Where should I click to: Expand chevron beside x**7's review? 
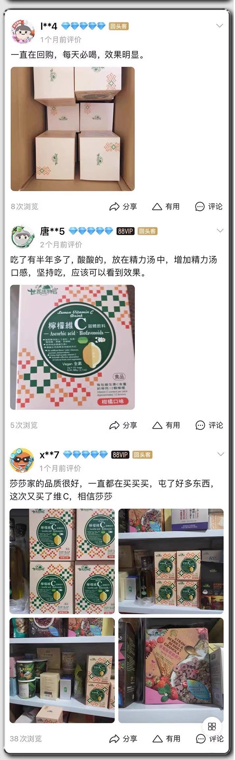[x=221, y=454]
